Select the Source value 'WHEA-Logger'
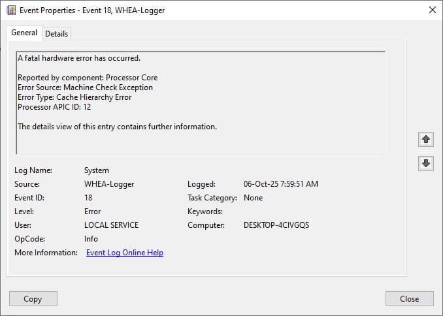Viewport: 443px width, 316px height. tap(109, 184)
